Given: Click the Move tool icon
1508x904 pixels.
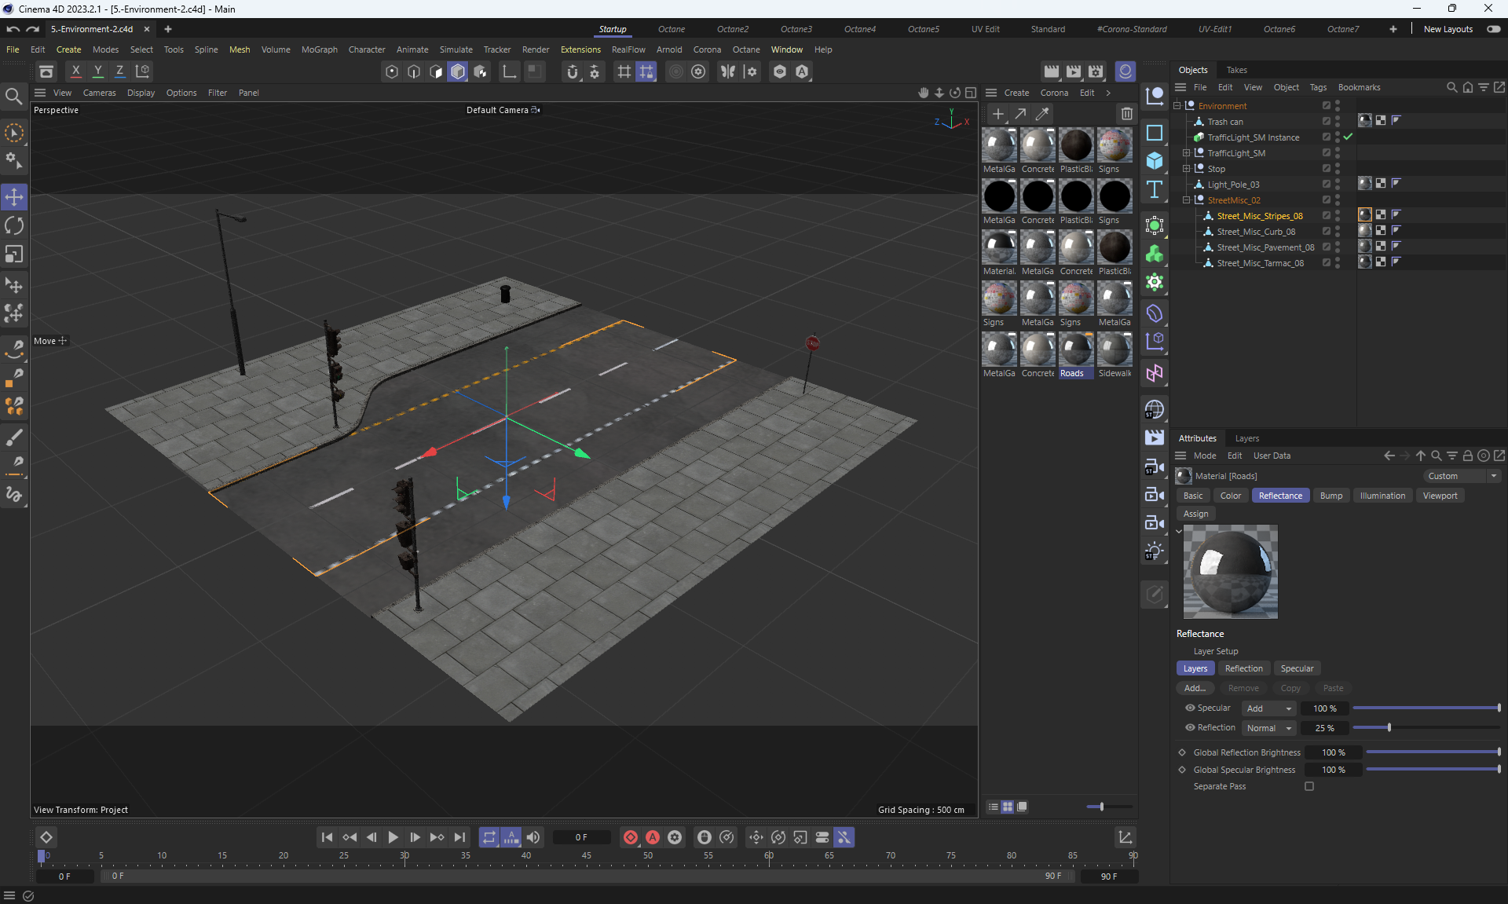Looking at the screenshot, I should click(14, 196).
